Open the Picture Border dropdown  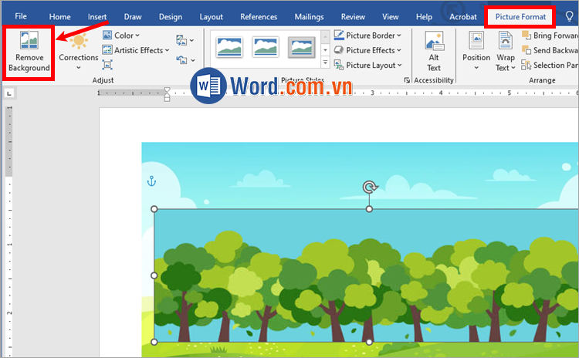coord(368,35)
